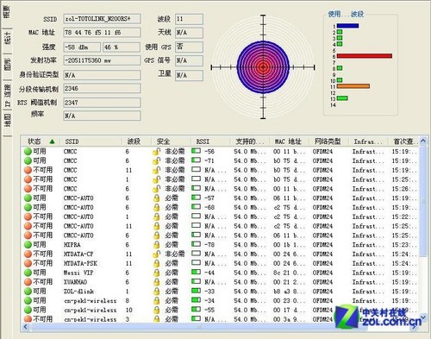Select the padlock icon for MTDATA-PSK network
Screen dimensions: 431x339
pyautogui.click(x=156, y=263)
